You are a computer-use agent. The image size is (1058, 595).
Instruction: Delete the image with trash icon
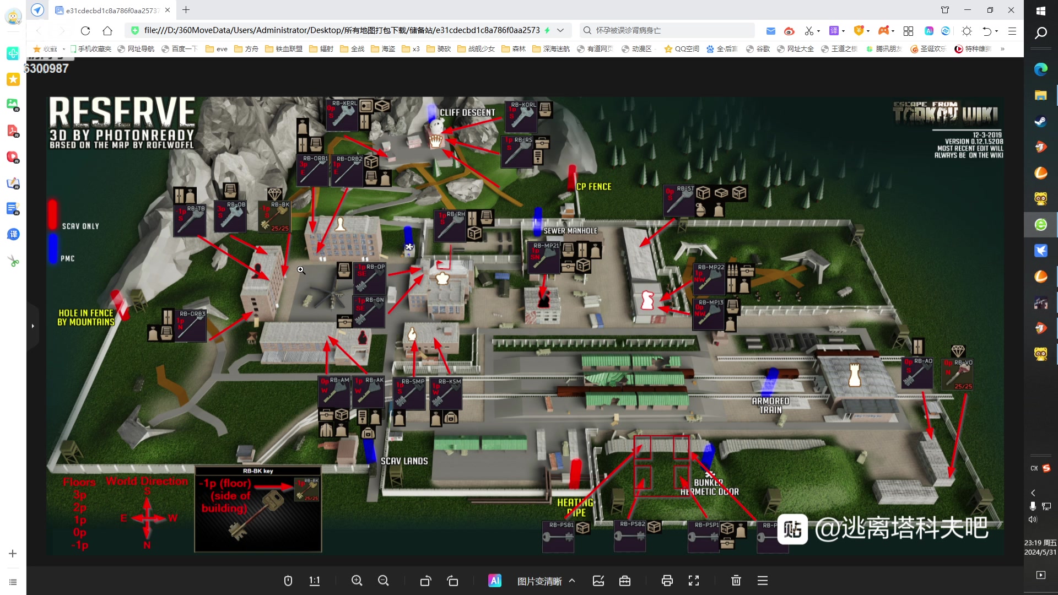[x=736, y=581]
